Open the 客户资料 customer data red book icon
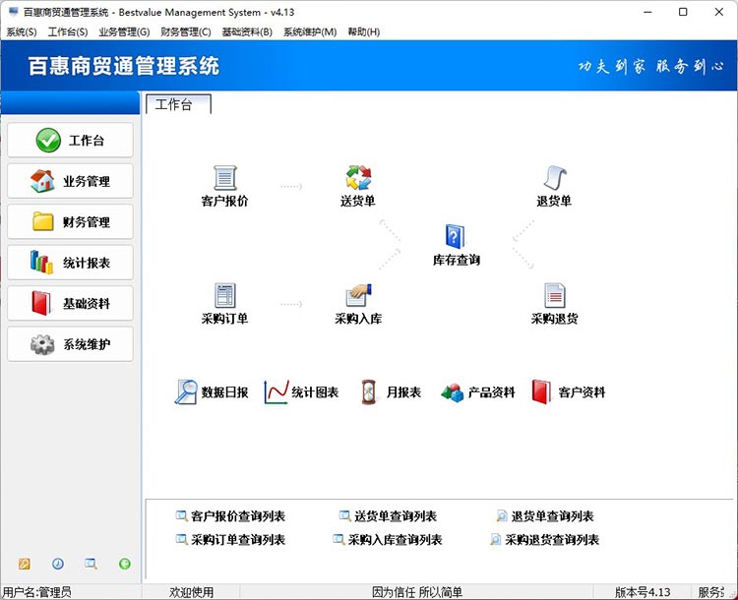This screenshot has height=600, width=738. [x=541, y=392]
